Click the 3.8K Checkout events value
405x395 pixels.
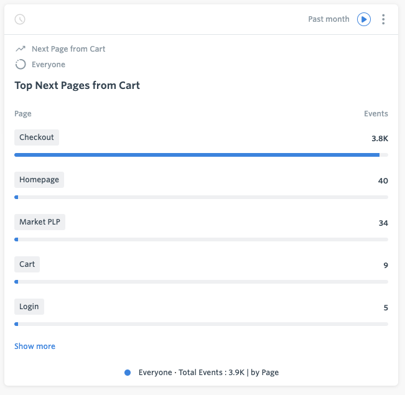pos(379,139)
